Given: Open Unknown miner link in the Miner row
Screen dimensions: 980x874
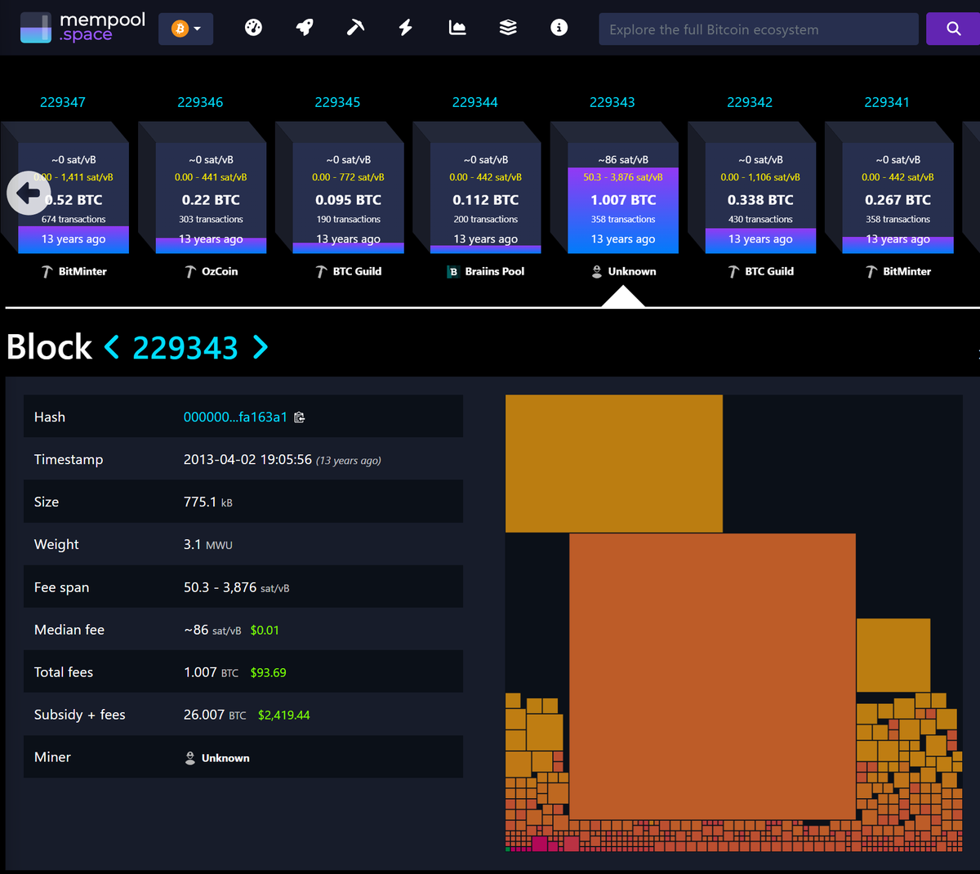Looking at the screenshot, I should pos(217,758).
